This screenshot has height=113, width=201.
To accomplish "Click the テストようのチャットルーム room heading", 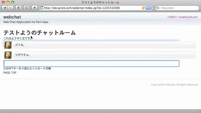I will coord(40,33).
